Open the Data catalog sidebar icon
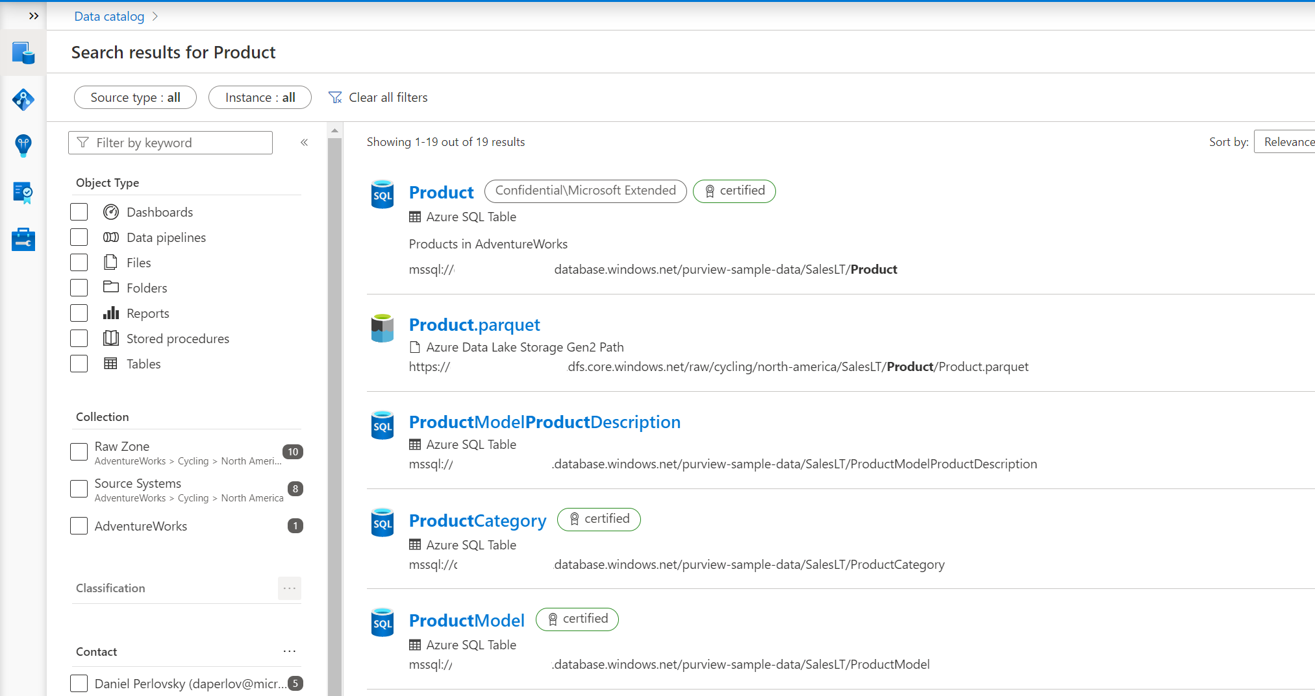This screenshot has width=1315, height=696. click(x=23, y=53)
